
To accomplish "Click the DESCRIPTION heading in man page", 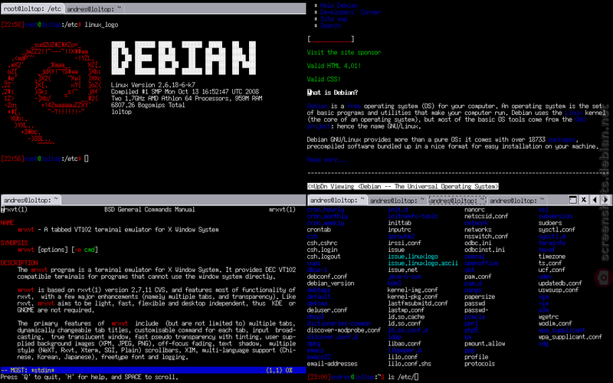I will tap(18, 263).
